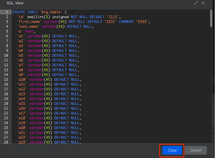Image resolution: width=215 pixels, height=158 pixels.
Task: Click the `last_name` column name
Action: point(28,26)
